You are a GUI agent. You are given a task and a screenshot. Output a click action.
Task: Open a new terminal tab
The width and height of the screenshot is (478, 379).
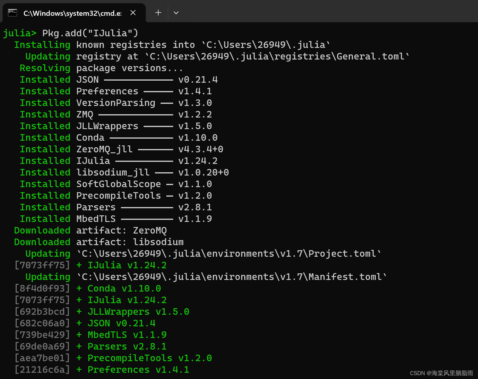coord(158,12)
